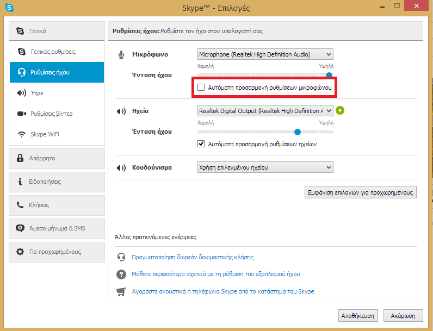This screenshot has height=331, width=433.
Task: Close the Skype options window
Action: pos(417,5)
